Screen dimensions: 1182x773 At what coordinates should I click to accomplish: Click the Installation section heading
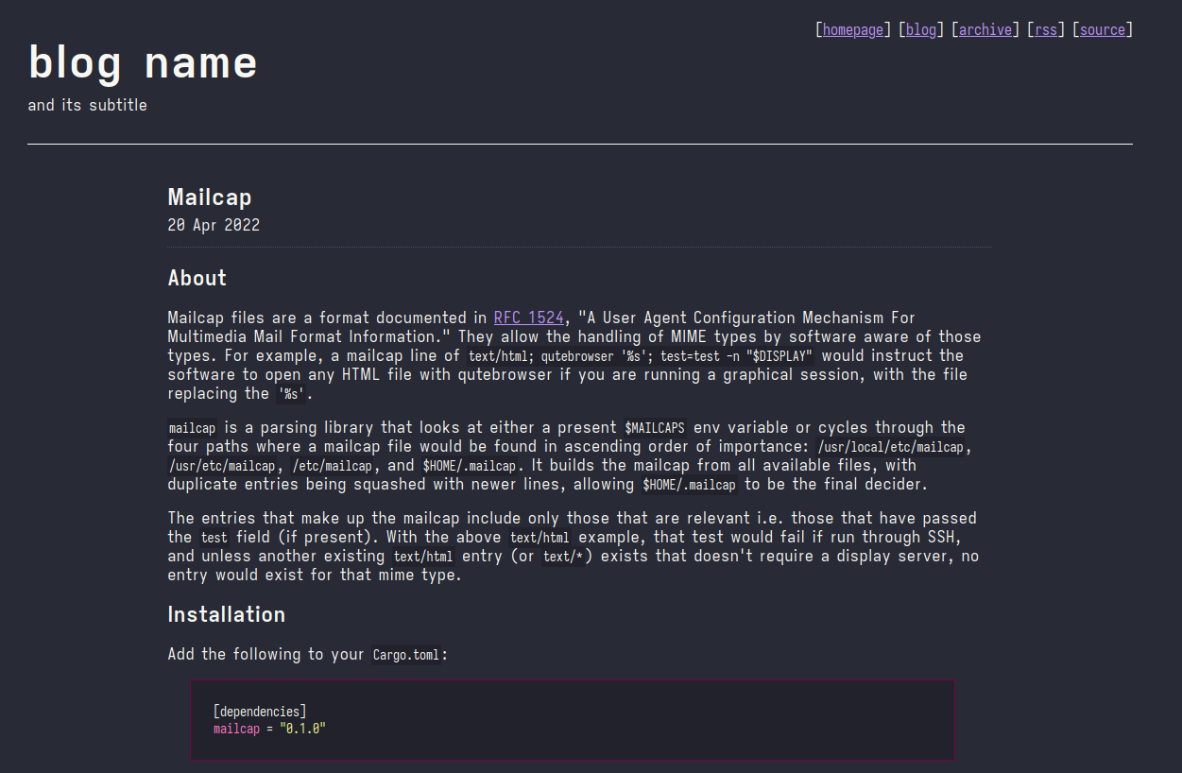coord(226,614)
